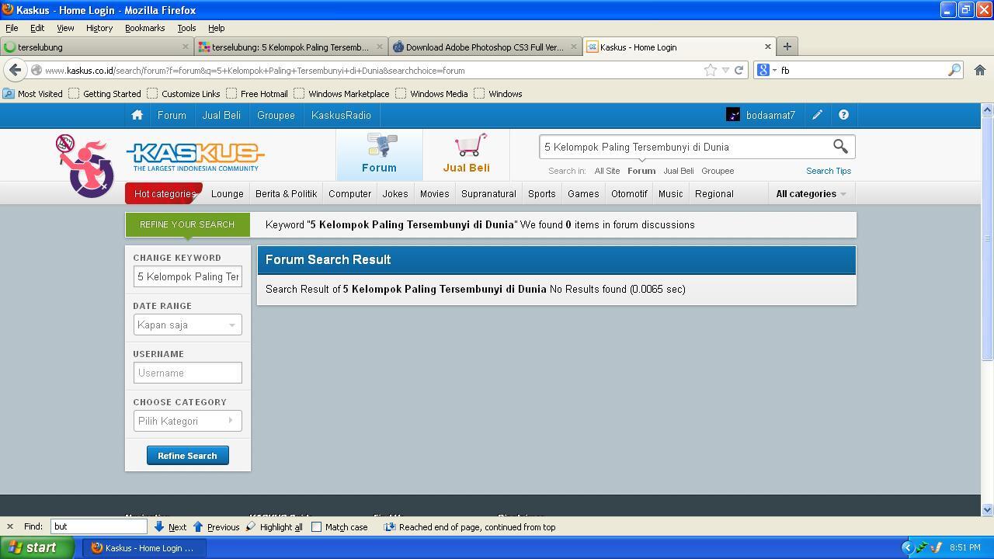994x559 pixels.
Task: Open the History menu
Action: [x=99, y=28]
